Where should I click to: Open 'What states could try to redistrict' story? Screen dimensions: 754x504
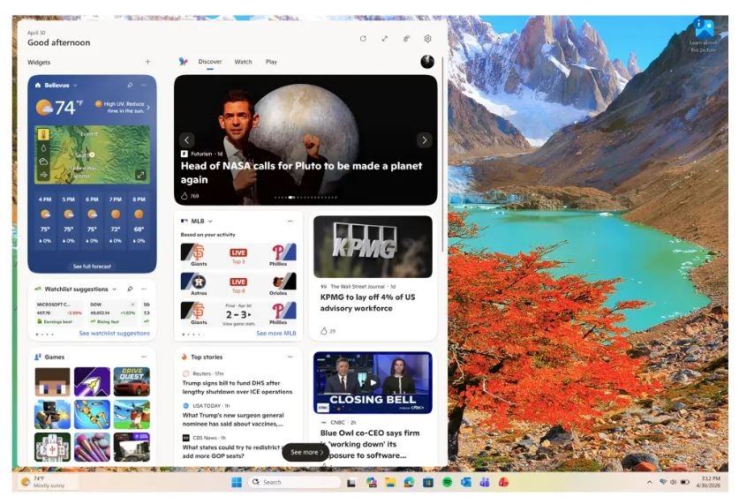[x=232, y=451]
